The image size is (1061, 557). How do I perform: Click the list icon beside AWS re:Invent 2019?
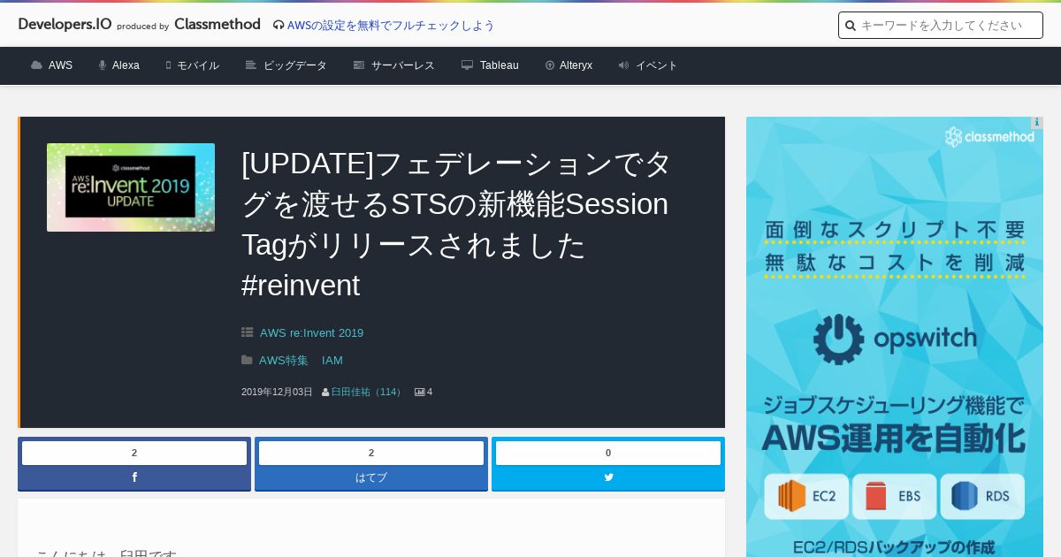click(248, 333)
